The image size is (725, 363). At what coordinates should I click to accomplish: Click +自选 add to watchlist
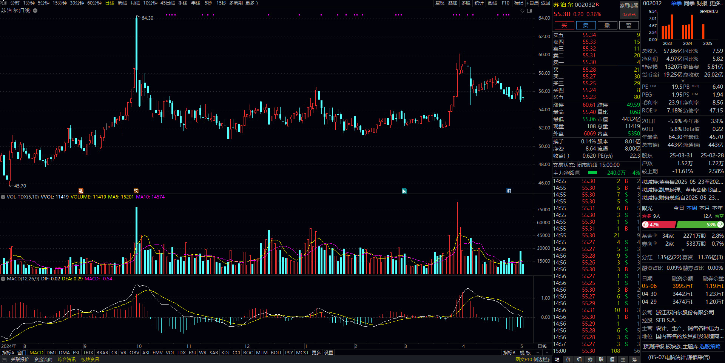pyautogui.click(x=532, y=3)
